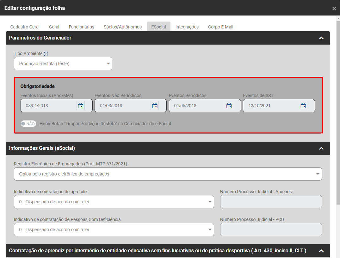The height and width of the screenshot is (258, 340).
Task: Collapse the Informações Gerais (eSocial) section
Action: point(321,148)
